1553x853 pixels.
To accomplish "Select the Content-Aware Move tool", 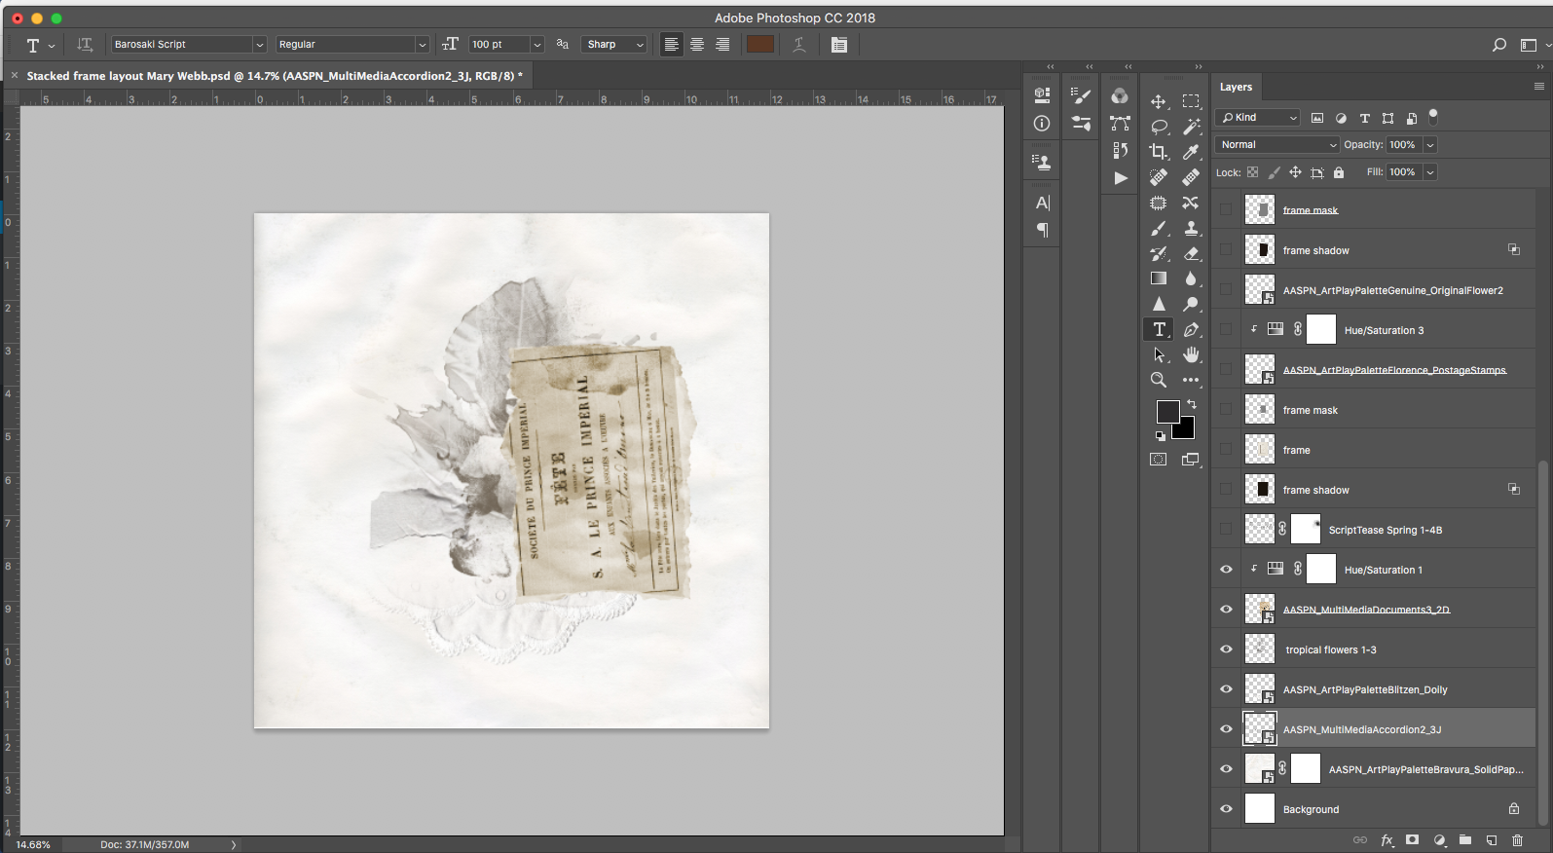I will (x=1191, y=203).
